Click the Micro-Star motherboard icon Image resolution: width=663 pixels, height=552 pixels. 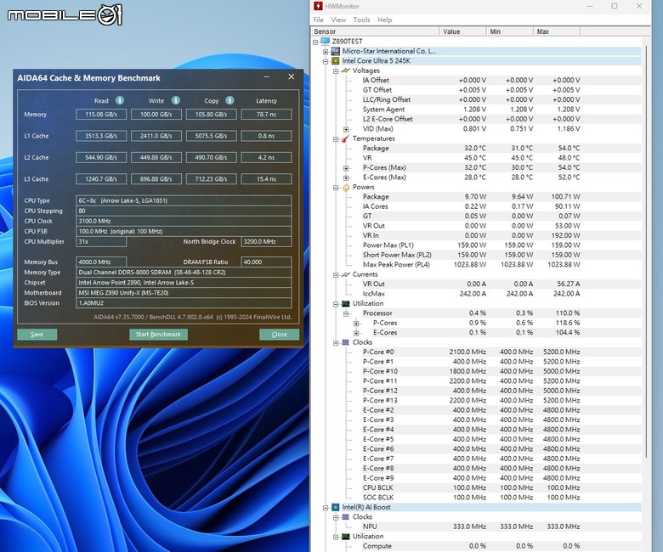(335, 51)
